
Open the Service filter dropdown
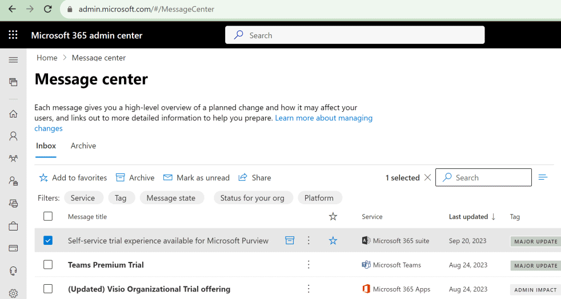click(x=83, y=198)
